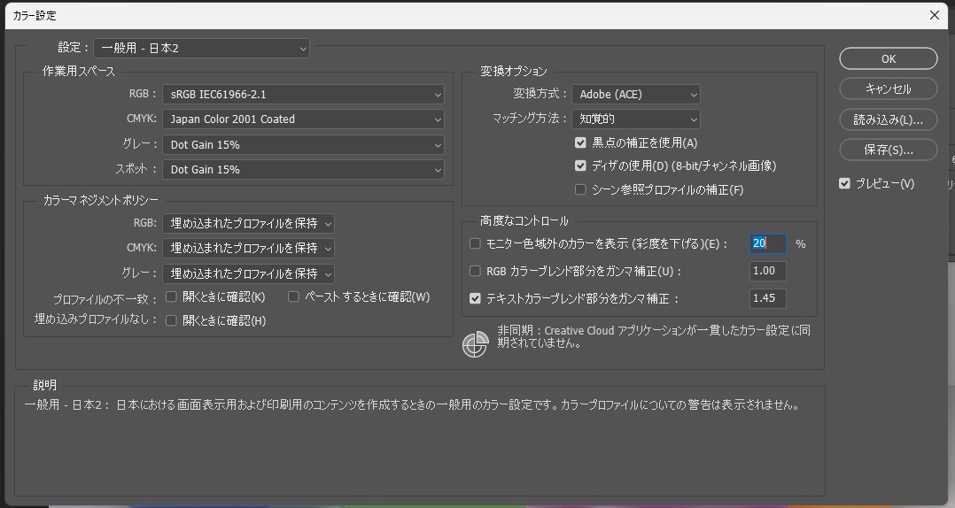Toggle 黒点の補正を使用(A) checkbox
The height and width of the screenshot is (508, 955).
pos(580,143)
